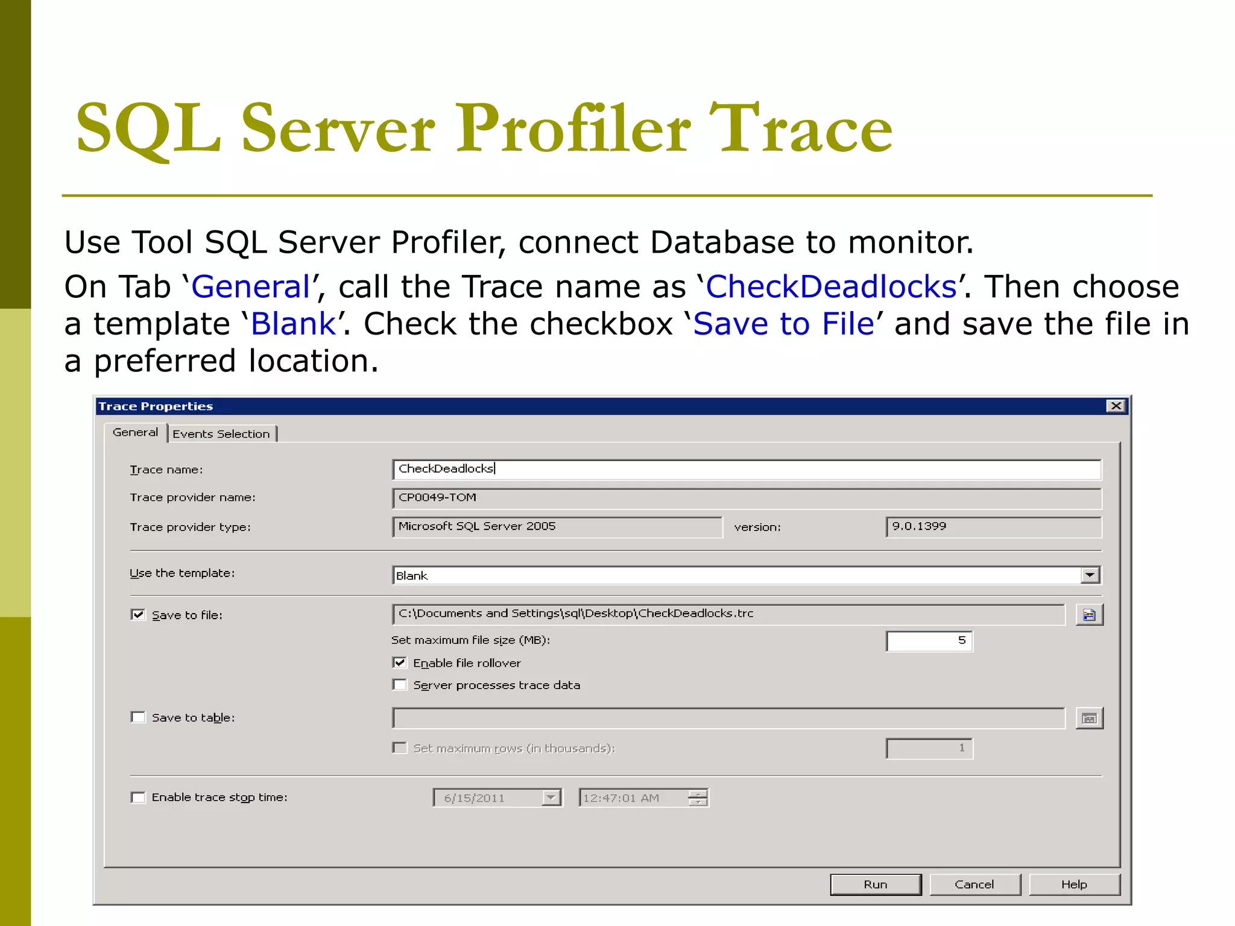
Task: Click the blue 'CheckDeadlocks' word in slide text
Action: (831, 286)
